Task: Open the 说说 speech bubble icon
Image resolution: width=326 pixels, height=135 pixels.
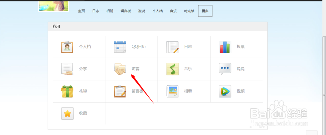Action: 225,69
